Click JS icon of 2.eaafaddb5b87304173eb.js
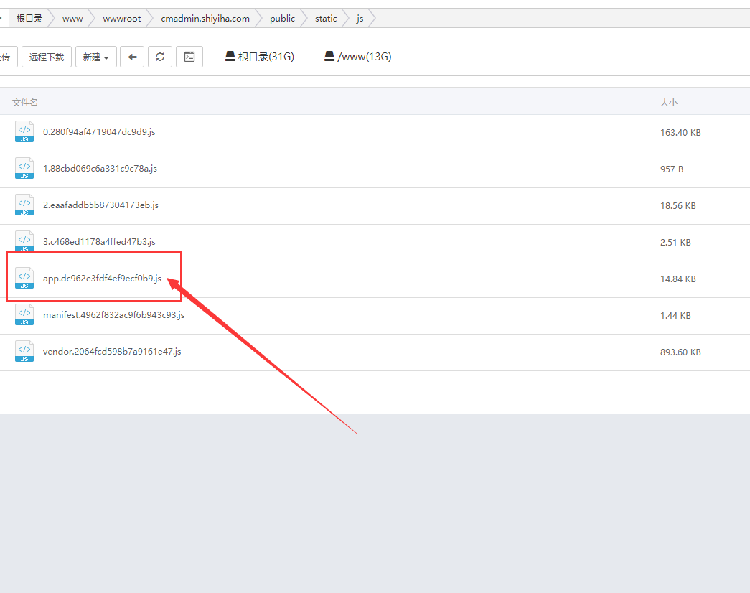The height and width of the screenshot is (593, 750). (x=24, y=205)
